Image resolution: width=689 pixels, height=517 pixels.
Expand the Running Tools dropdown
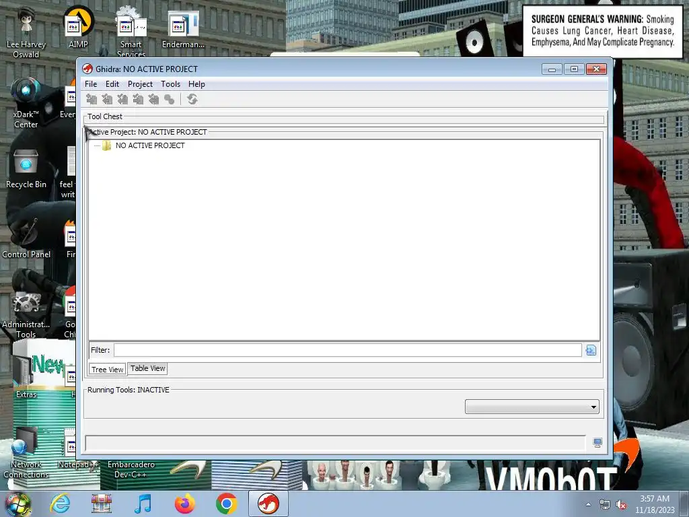pyautogui.click(x=532, y=407)
